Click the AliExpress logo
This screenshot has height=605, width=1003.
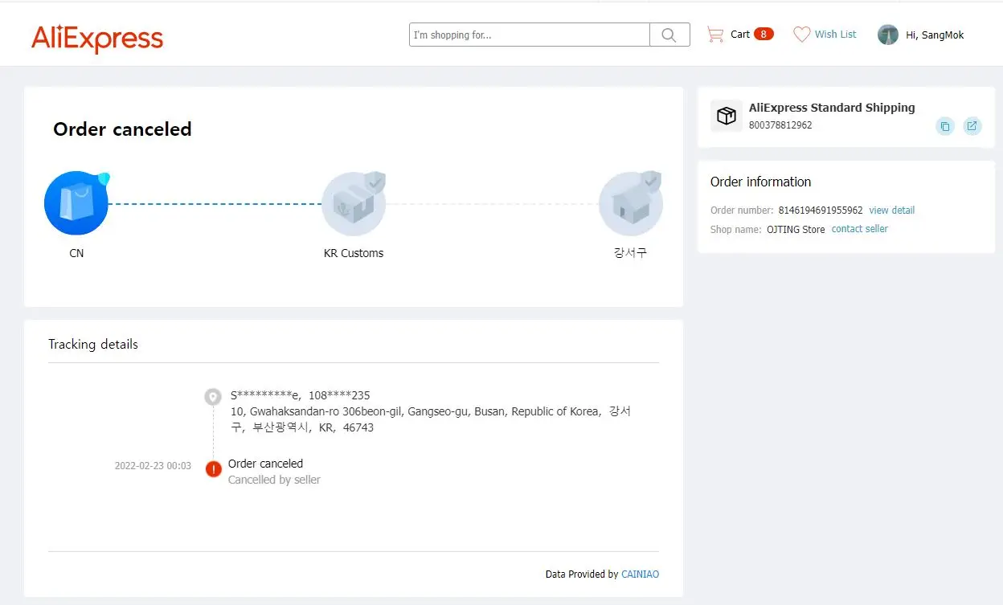(97, 38)
